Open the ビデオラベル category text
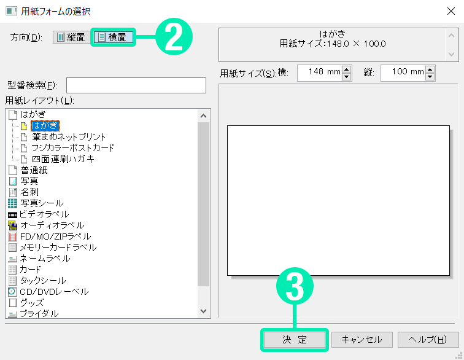Viewport: 464px width, 360px height. (44, 214)
